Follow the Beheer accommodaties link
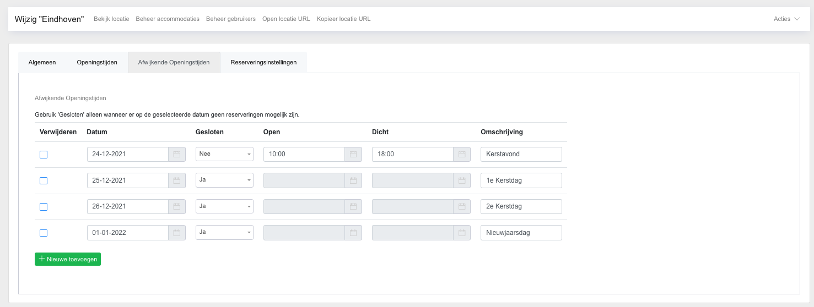The width and height of the screenshot is (814, 307). click(168, 19)
